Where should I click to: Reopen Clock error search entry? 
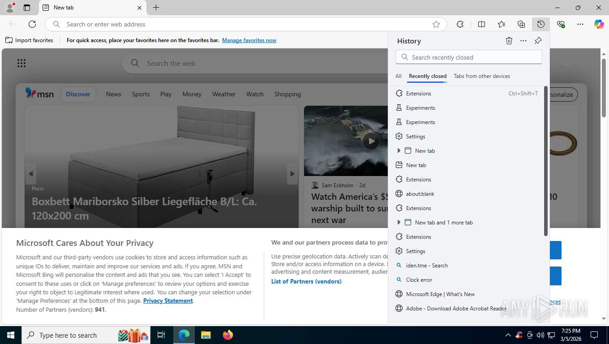tap(467, 280)
